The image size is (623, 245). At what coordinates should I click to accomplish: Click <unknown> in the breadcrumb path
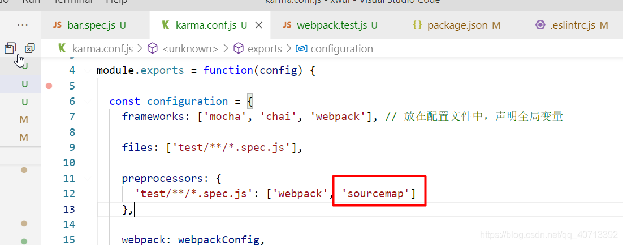(191, 48)
